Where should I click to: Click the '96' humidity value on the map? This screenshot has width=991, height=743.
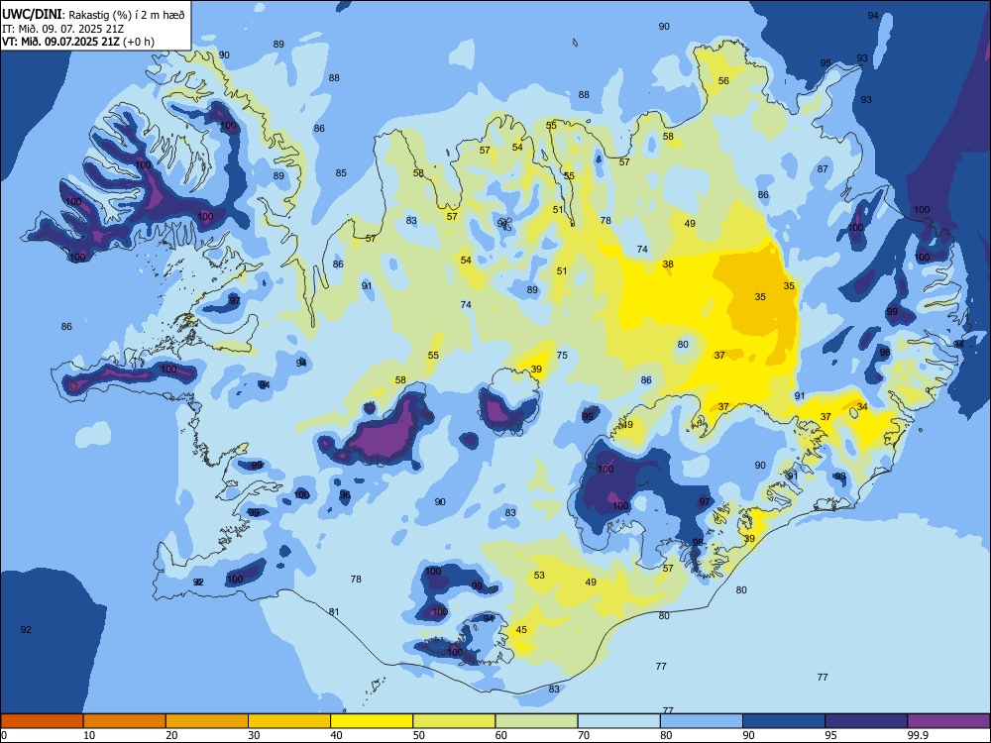(345, 495)
